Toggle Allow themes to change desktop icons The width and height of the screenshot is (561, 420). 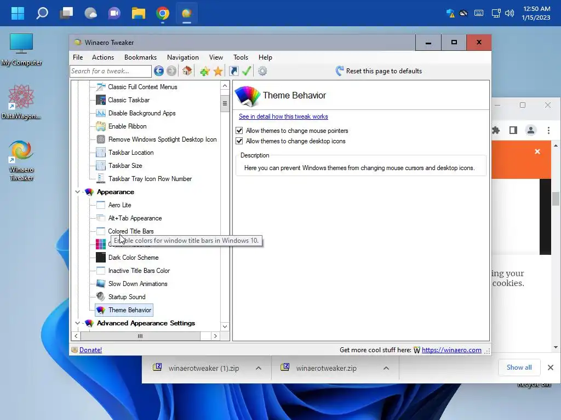pyautogui.click(x=239, y=141)
